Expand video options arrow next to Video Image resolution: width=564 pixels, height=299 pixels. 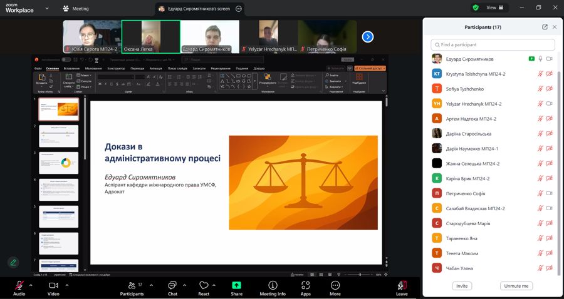66,285
